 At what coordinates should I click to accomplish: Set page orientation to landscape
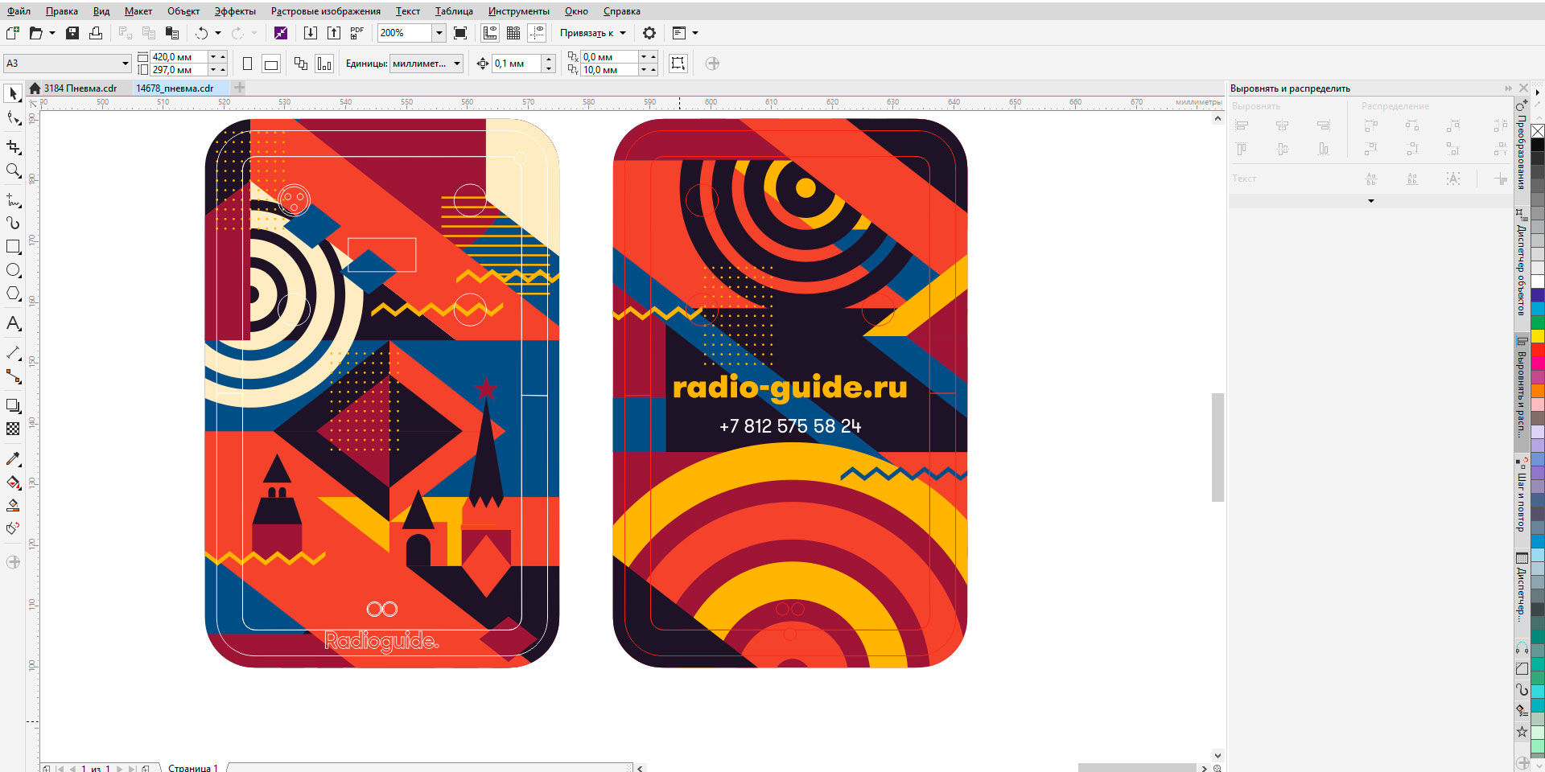click(271, 64)
